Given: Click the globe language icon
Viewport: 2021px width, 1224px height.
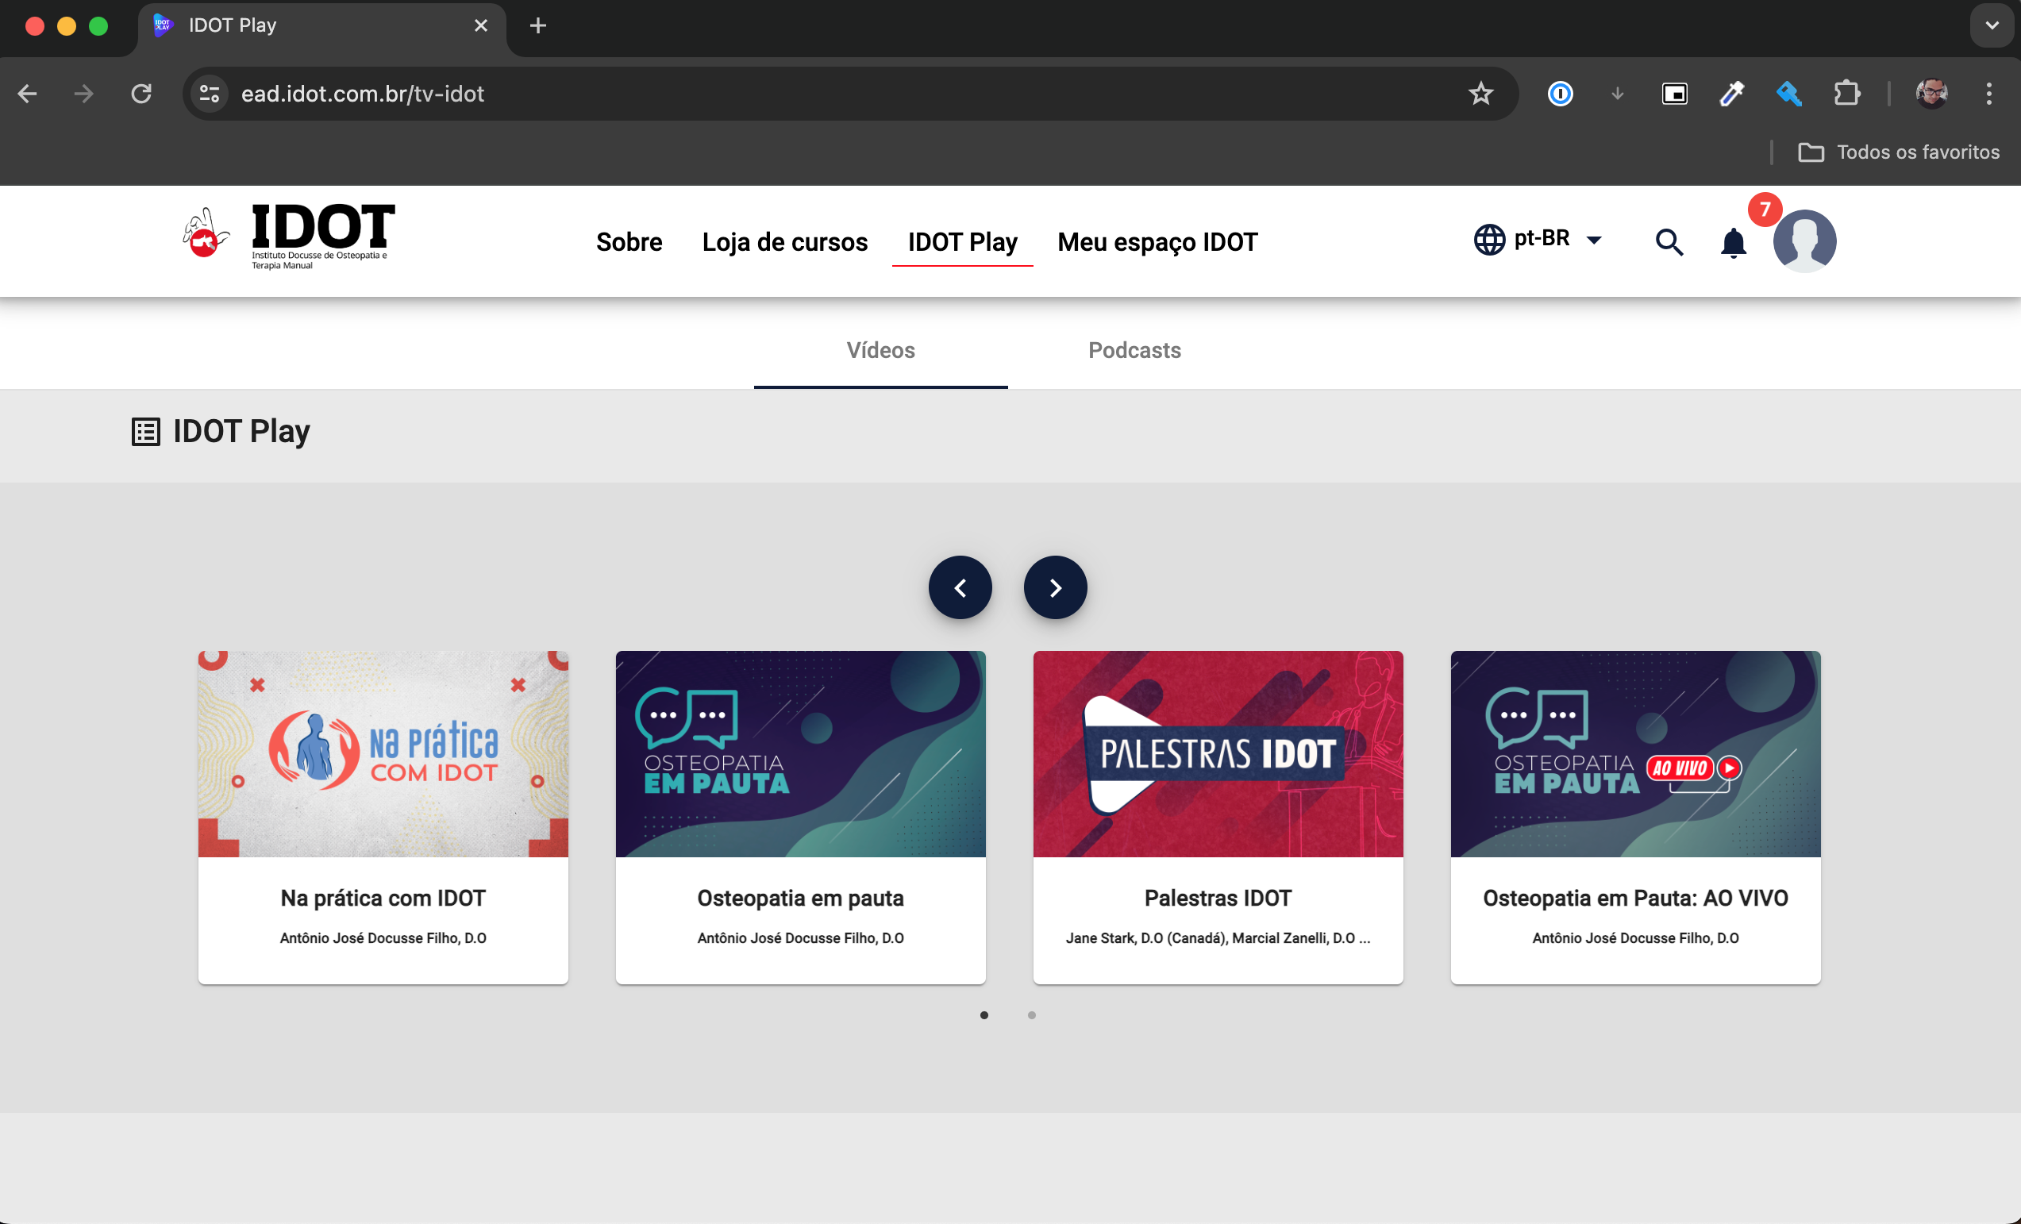Looking at the screenshot, I should tap(1488, 240).
